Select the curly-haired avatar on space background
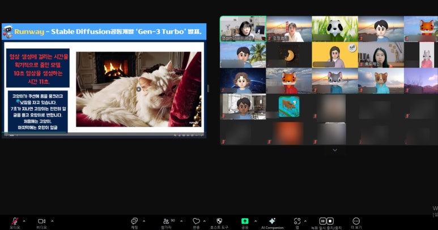Image resolution: width=438 pixels, height=230 pixels. (243, 81)
